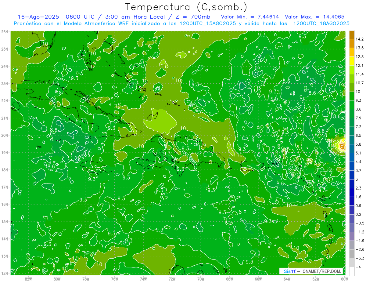Screen dimensions: 366x283
Task: Click the 80W longitude label
Action: [x=57, y=279]
